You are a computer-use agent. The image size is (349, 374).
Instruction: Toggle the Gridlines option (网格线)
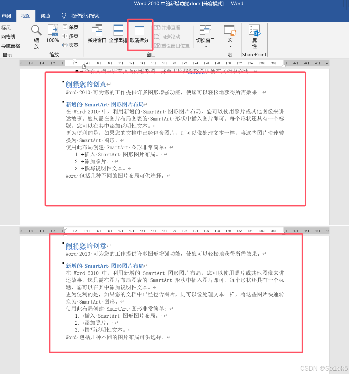[8, 37]
